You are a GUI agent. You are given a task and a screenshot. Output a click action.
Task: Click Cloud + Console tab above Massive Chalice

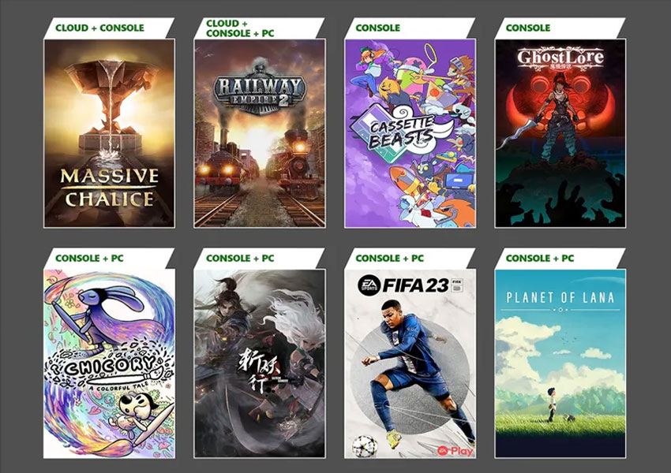click(99, 28)
